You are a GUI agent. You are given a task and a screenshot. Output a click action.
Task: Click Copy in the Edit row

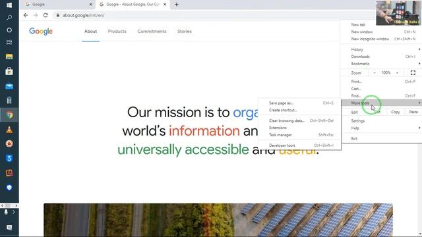click(396, 112)
